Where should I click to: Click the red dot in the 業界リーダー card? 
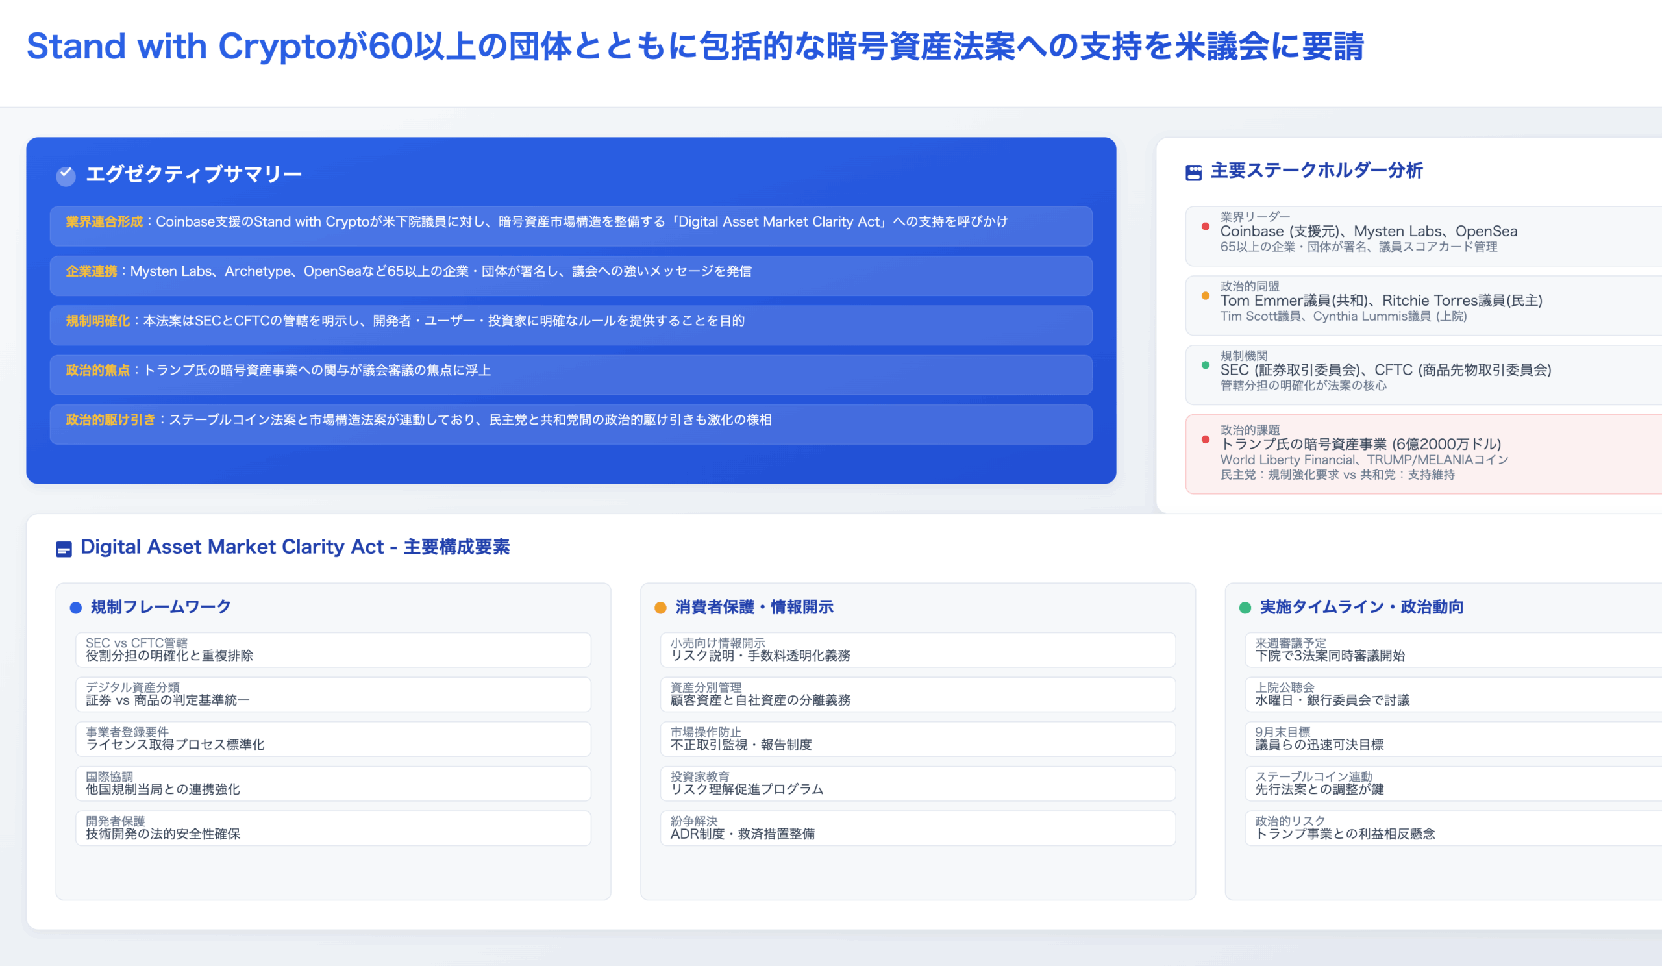click(1206, 227)
